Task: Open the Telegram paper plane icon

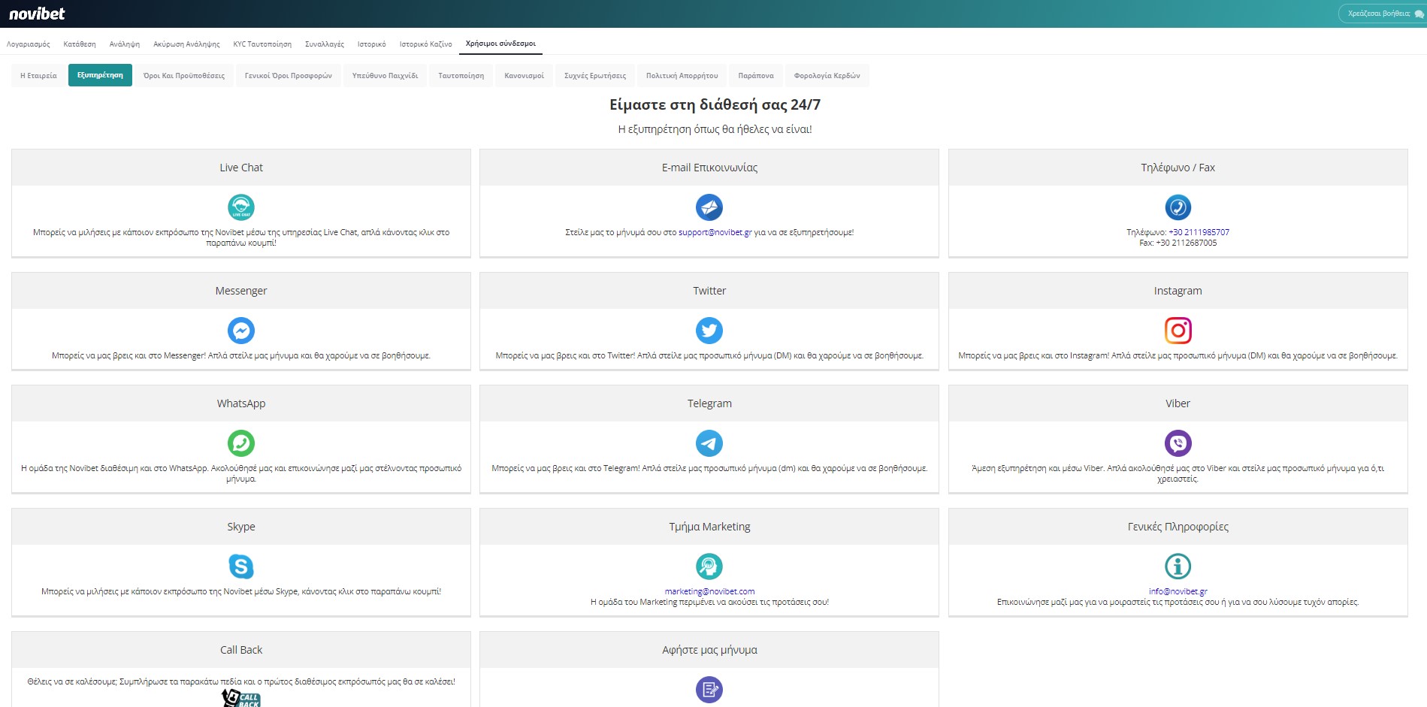Action: 709,443
